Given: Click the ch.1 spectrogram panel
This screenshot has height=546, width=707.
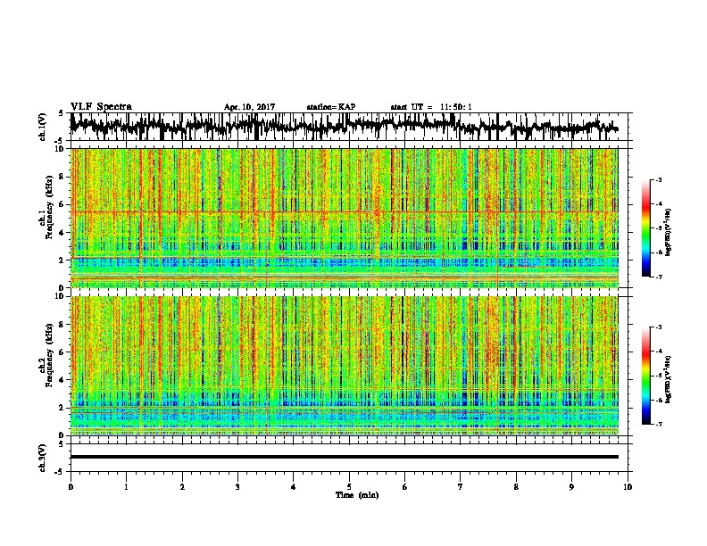Looking at the screenshot, I should pyautogui.click(x=345, y=218).
